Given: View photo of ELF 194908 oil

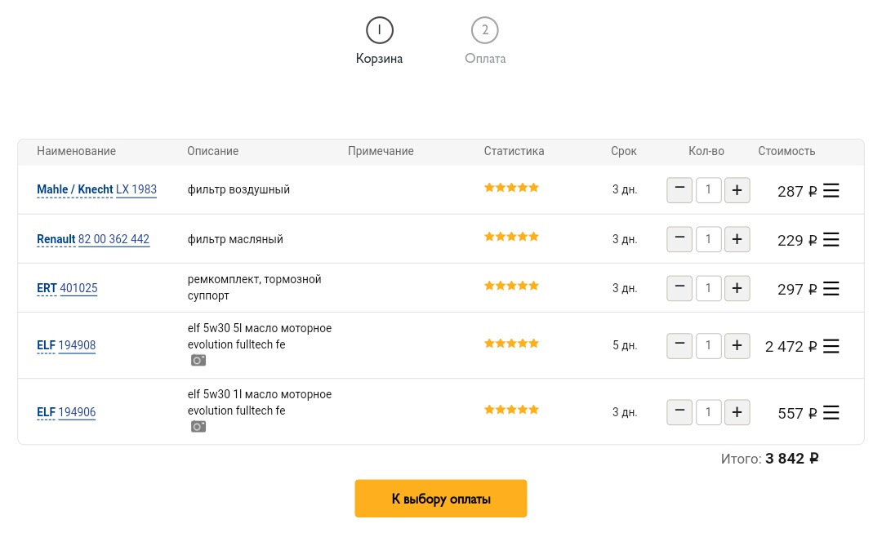Looking at the screenshot, I should pos(198,360).
